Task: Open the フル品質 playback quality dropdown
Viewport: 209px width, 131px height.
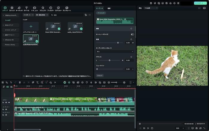Action: (151, 8)
